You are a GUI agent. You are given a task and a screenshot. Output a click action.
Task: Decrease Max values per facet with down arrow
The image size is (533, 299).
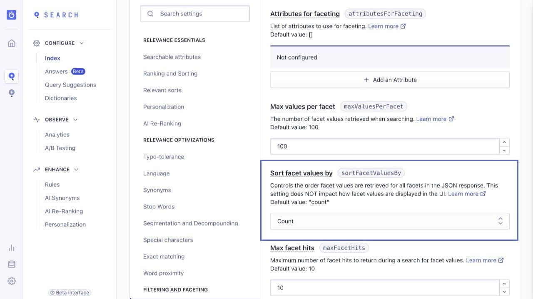(504, 151)
